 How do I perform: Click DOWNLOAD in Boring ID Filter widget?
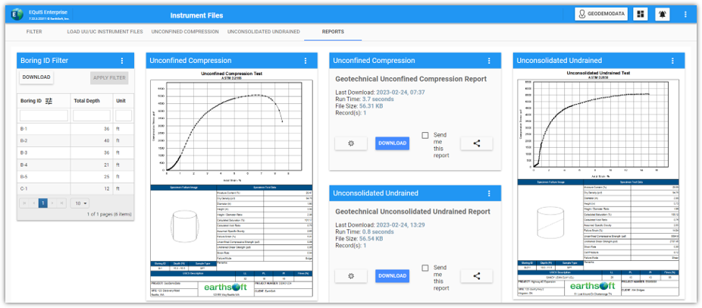click(36, 77)
